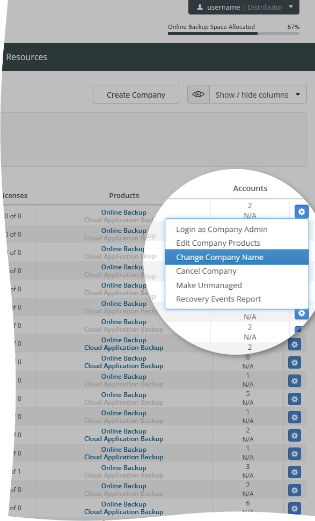The image size is (315, 521).
Task: Click the eye icon beside Show / hide columns
Action: tap(199, 94)
